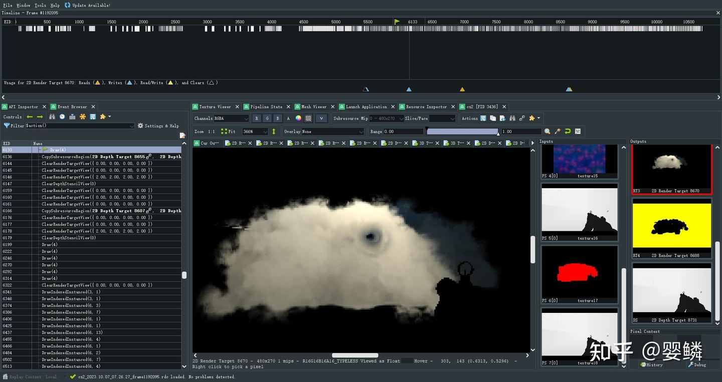Select the PS 6[0] texture17 input thumbnail
Viewport: 722px width, 382px height.
point(580,275)
